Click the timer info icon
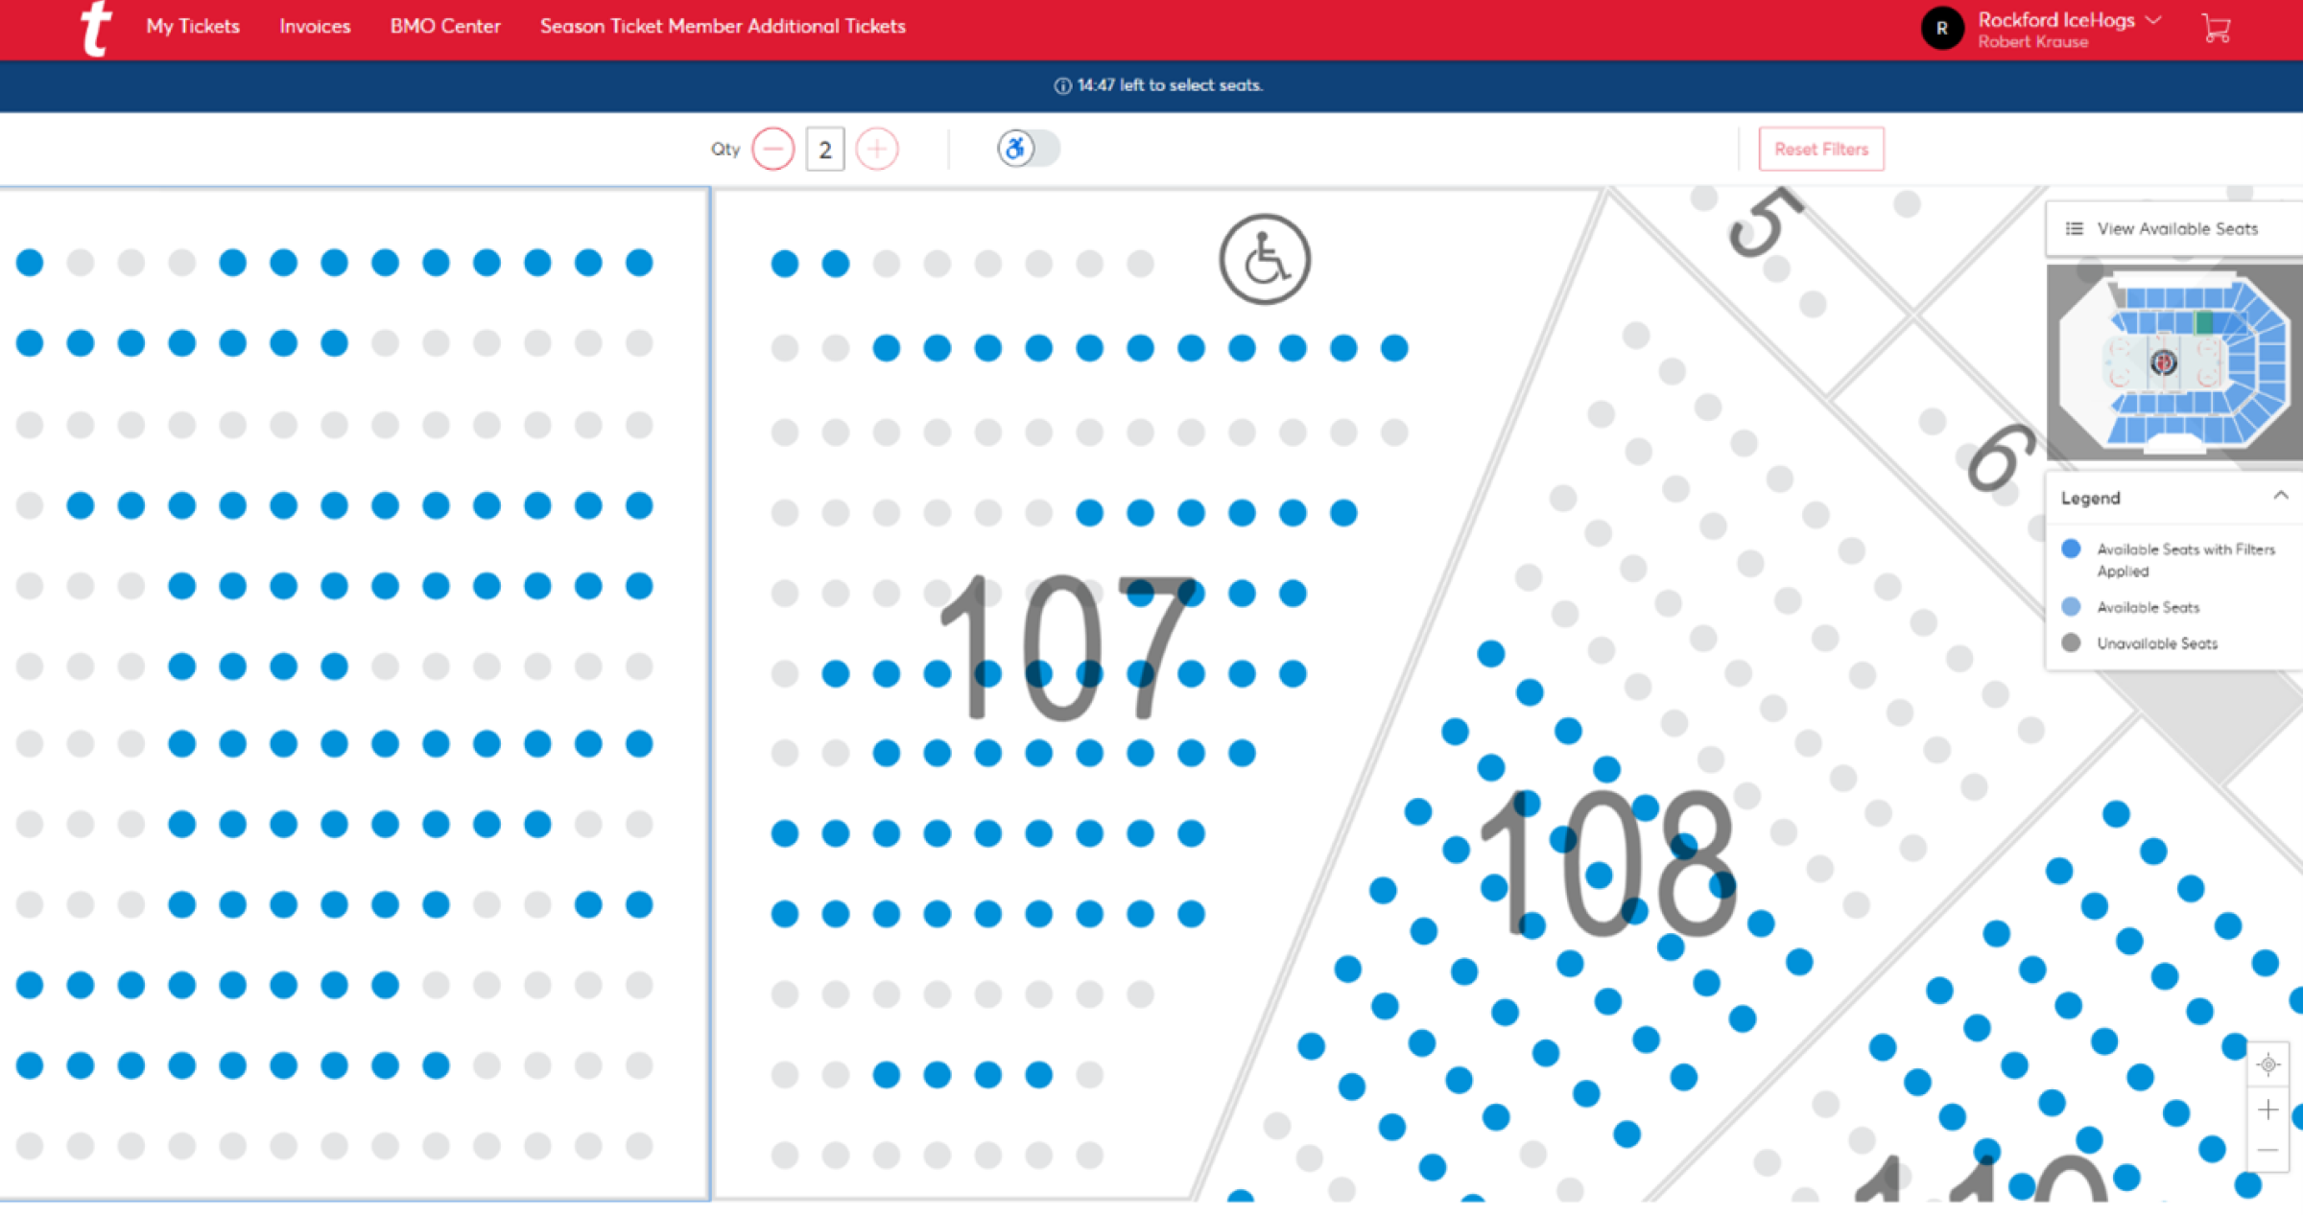The image size is (2303, 1215). click(x=1062, y=85)
